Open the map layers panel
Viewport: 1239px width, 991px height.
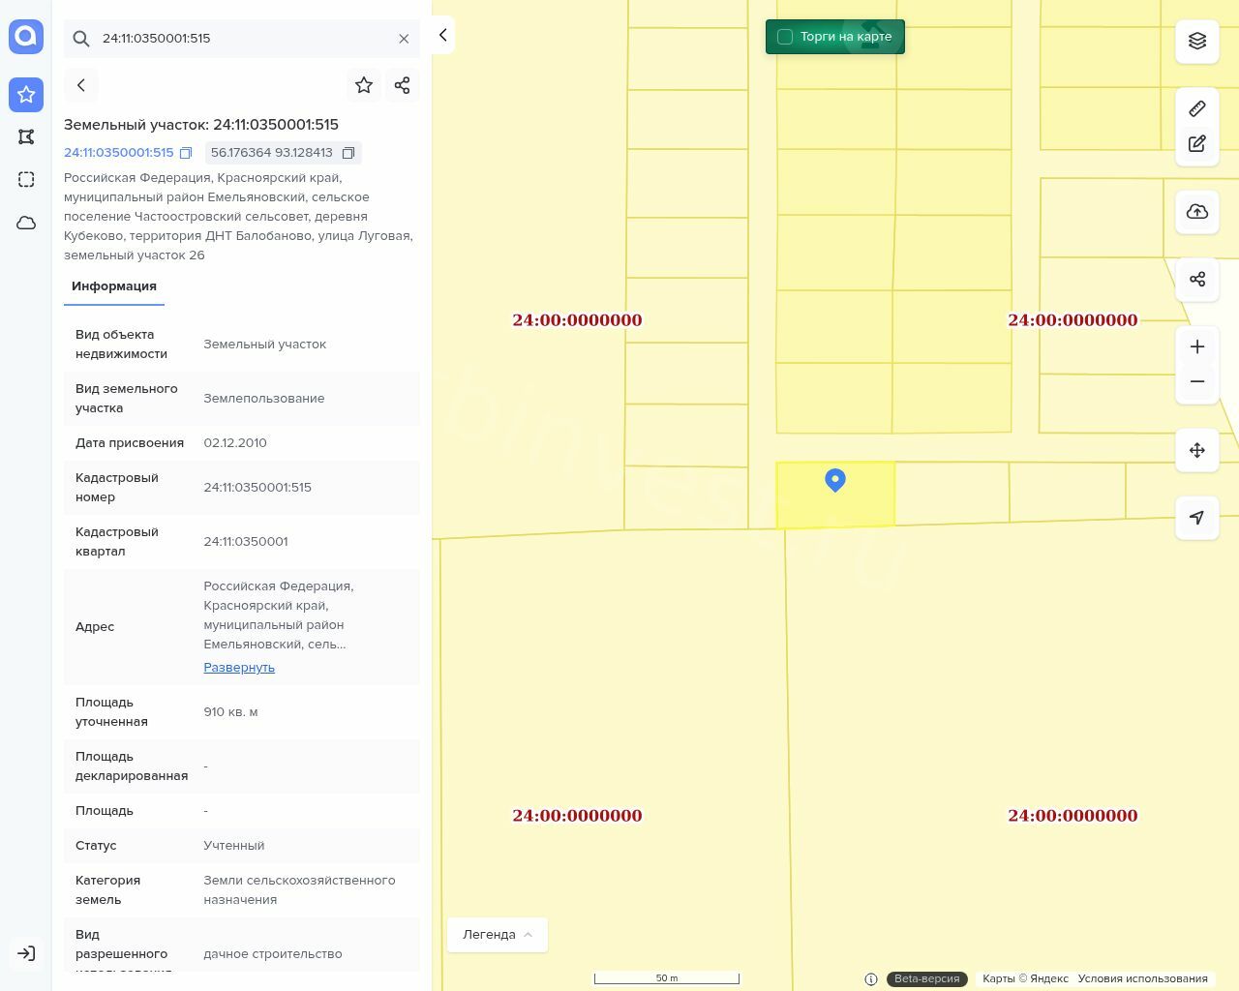(x=1197, y=41)
